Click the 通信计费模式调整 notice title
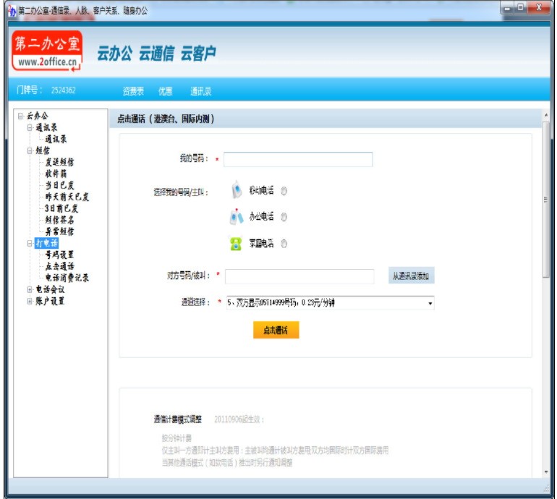Viewport: 557px width, 499px height. pos(178,419)
